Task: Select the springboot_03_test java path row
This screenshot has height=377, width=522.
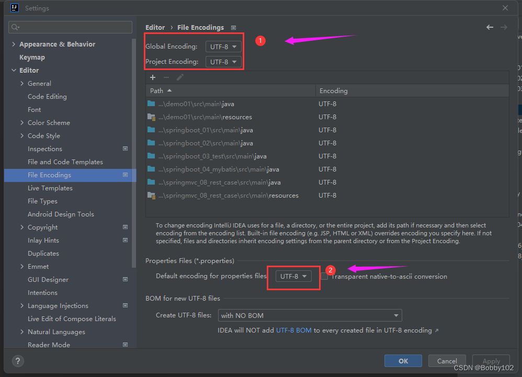Action: click(327, 156)
